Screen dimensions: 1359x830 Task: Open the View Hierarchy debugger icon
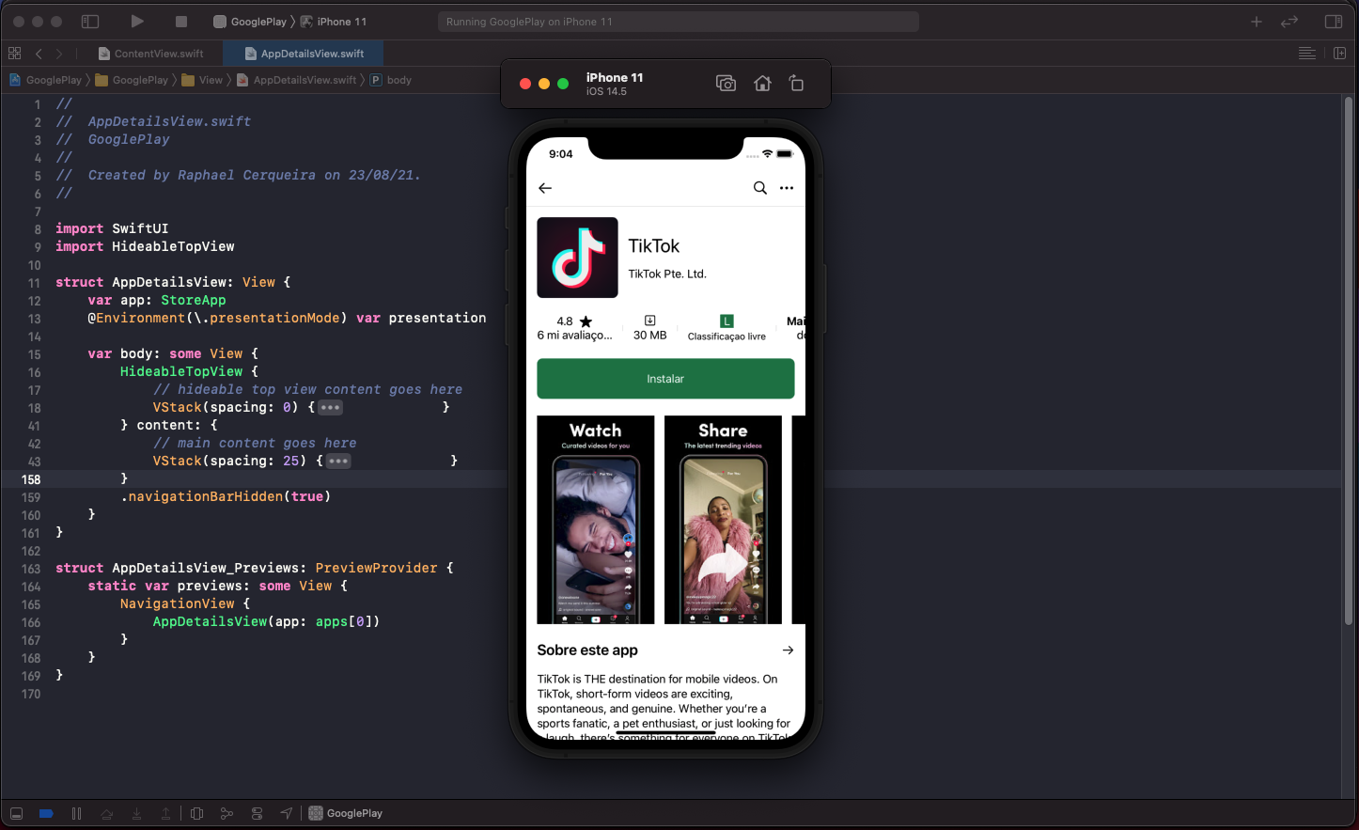(x=196, y=813)
